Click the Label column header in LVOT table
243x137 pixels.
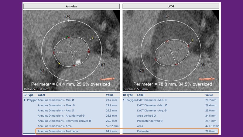[x=141, y=95]
